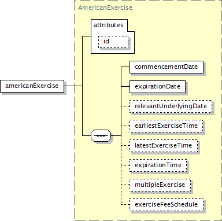Select the attributes group box label
Screen dimensions: 222x221
109,25
